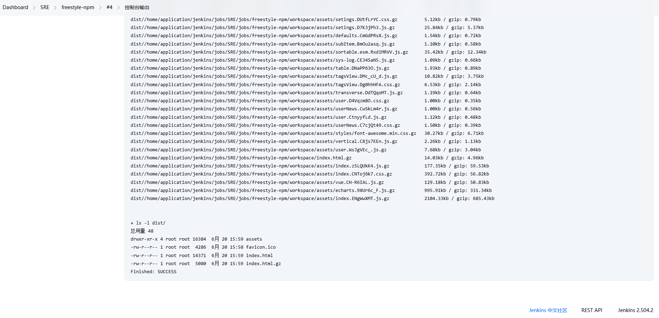Go to Dashboard in the breadcrumb

15,7
